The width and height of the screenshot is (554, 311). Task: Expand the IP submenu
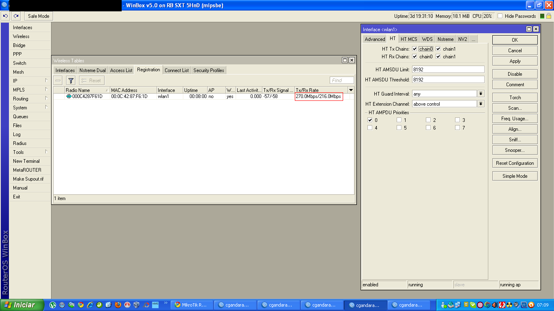click(30, 81)
